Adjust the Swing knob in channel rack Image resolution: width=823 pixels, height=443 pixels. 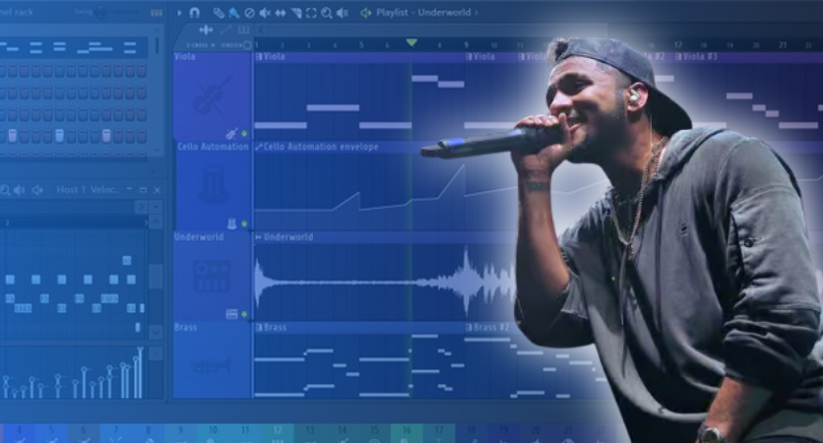coord(100,13)
